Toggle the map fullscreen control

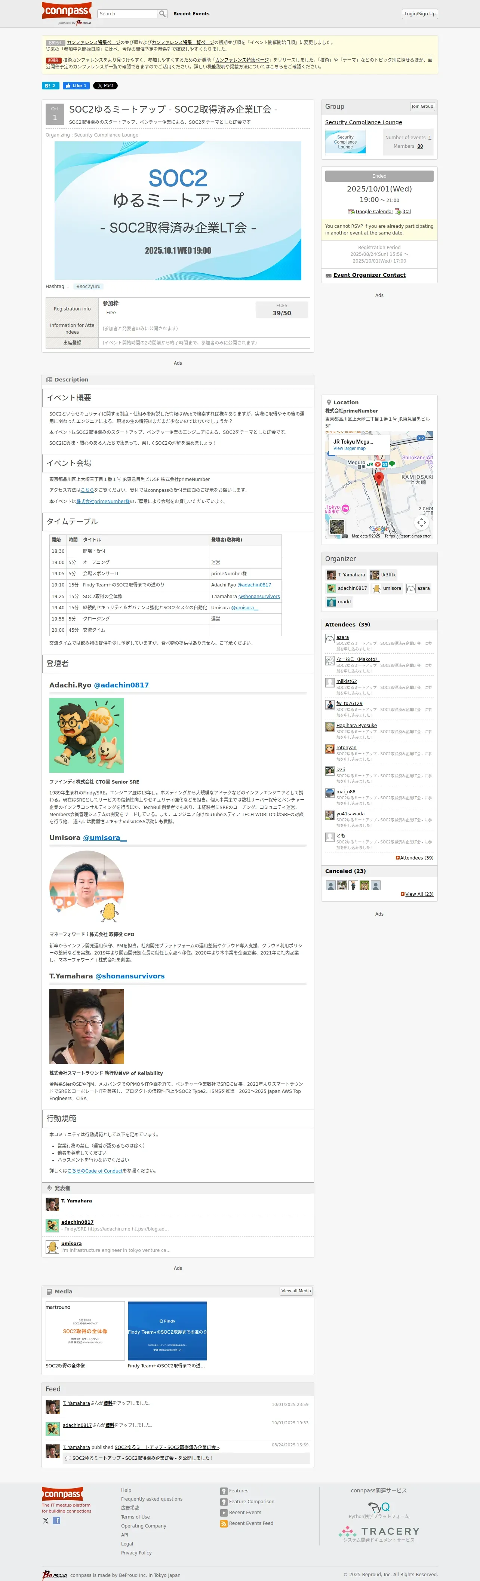[422, 523]
